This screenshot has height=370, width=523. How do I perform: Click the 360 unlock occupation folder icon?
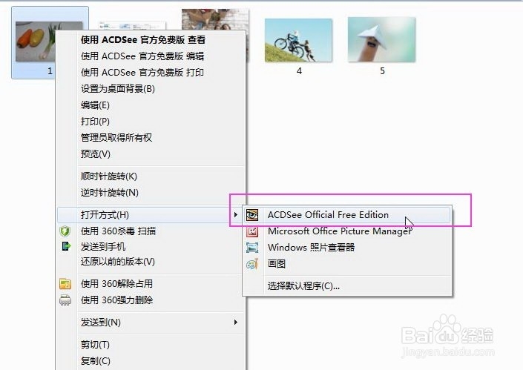coord(65,284)
